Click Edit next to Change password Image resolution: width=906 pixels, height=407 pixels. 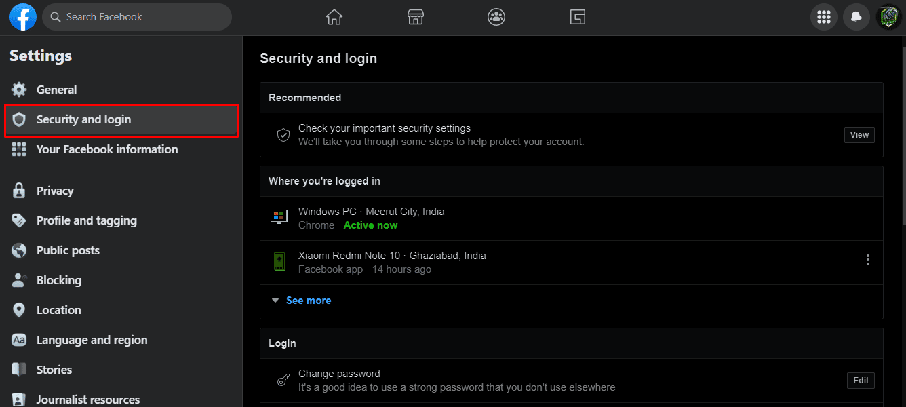coord(861,381)
